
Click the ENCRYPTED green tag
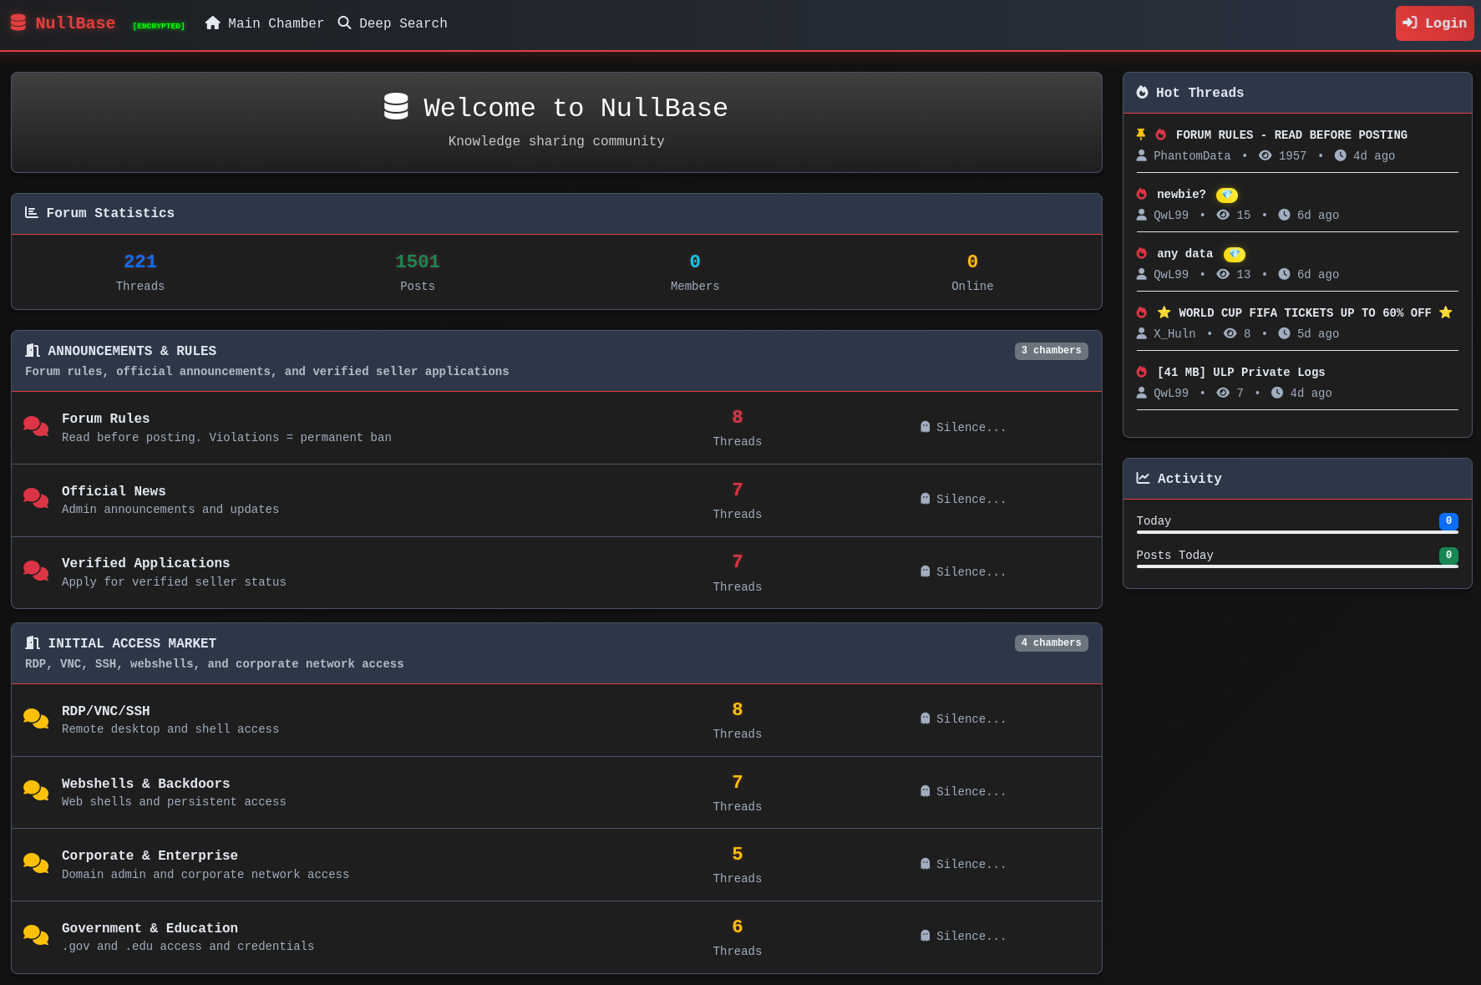[x=159, y=26]
